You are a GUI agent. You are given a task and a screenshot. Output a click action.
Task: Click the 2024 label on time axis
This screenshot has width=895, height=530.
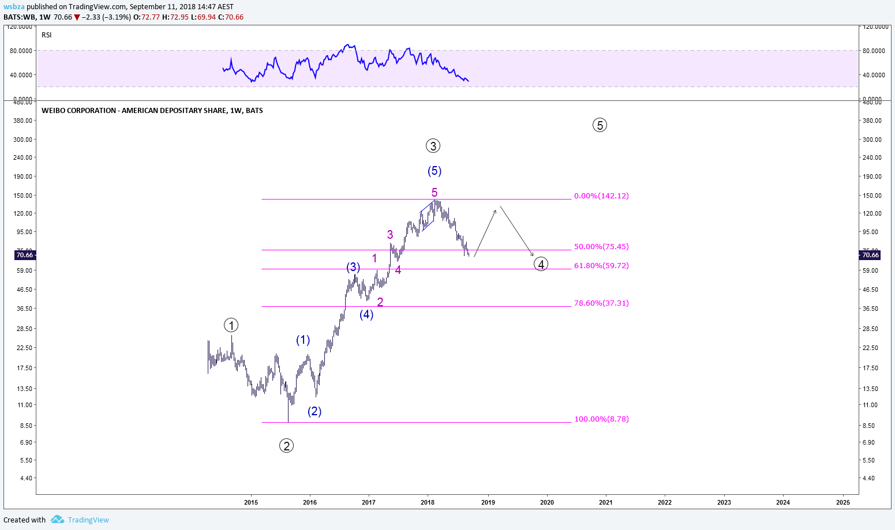coord(783,502)
